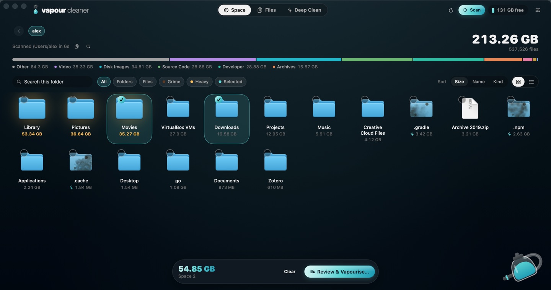
Task: Open the Pictures folder icon
Action: coord(81,108)
